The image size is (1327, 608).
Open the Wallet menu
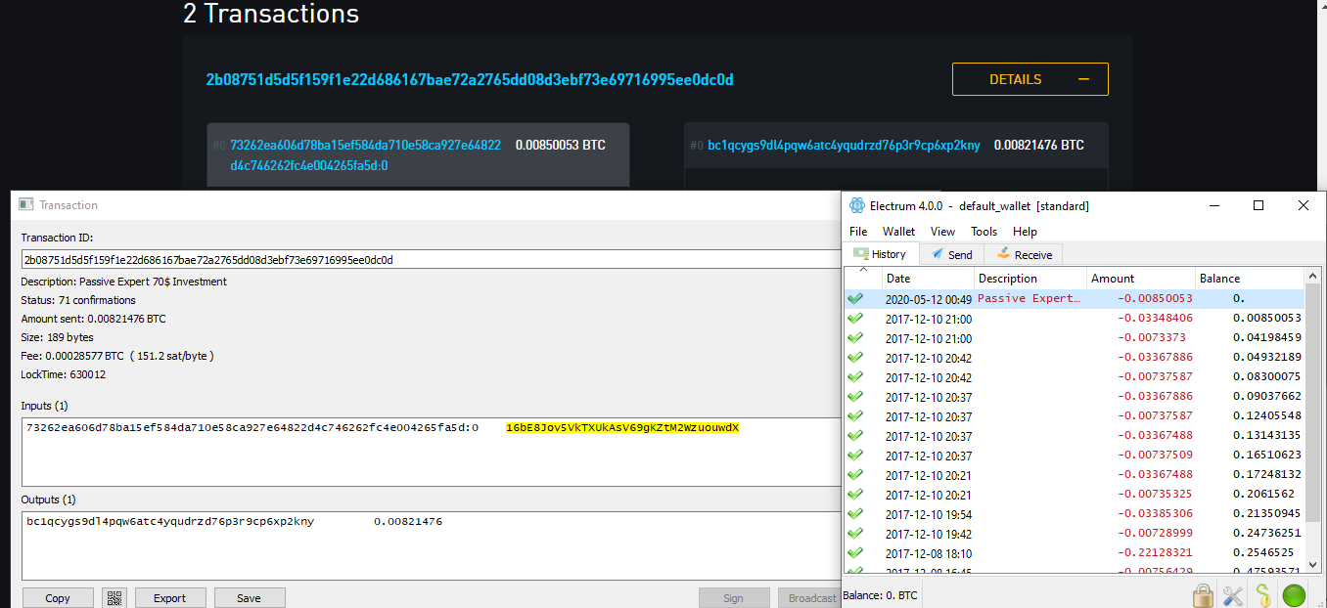tap(898, 231)
